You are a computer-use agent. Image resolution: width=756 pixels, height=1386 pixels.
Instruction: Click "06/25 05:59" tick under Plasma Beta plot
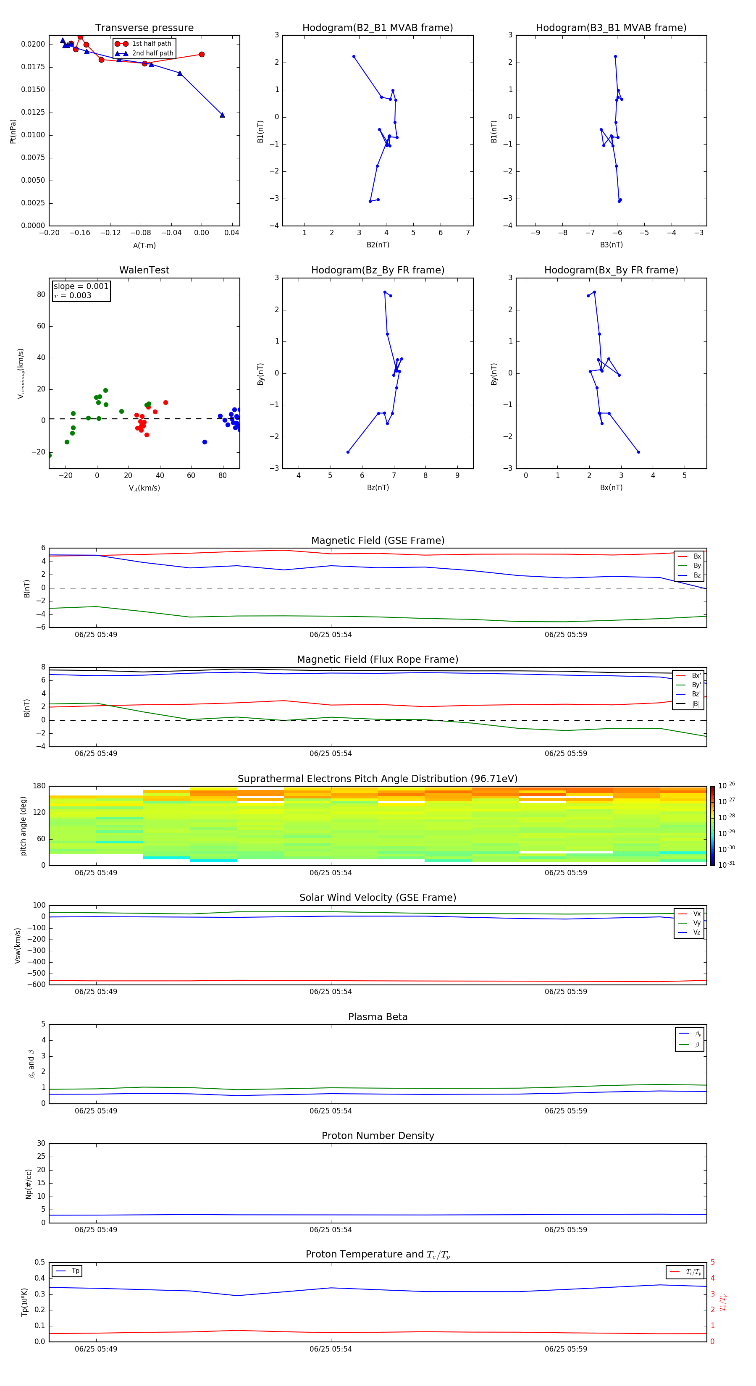tap(565, 1110)
